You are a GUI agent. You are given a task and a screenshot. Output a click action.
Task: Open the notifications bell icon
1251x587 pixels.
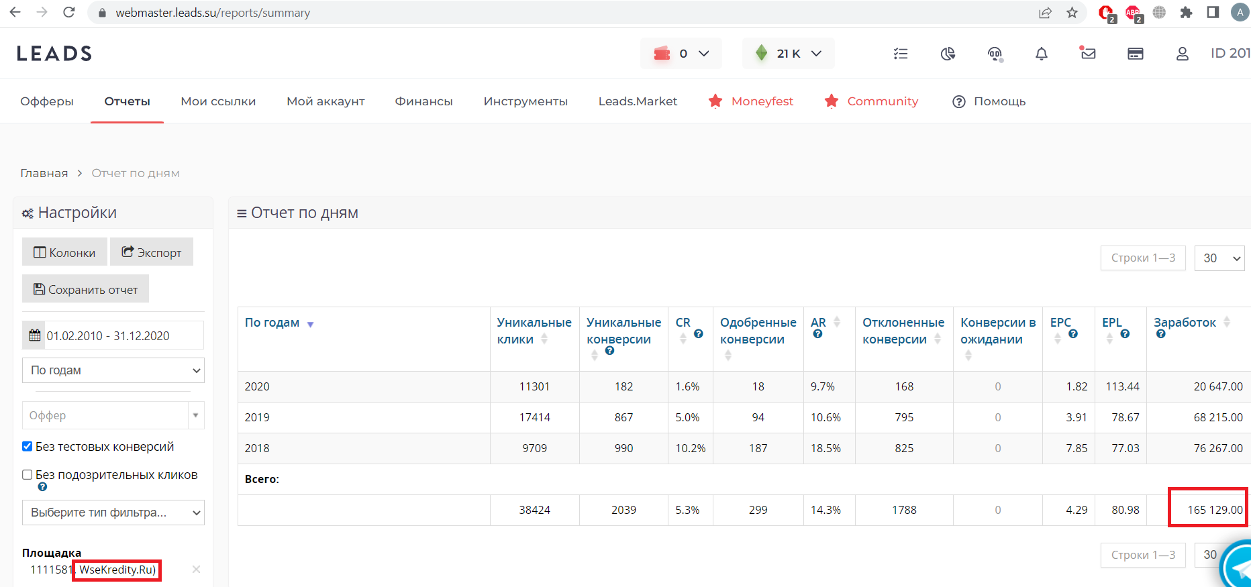(1041, 54)
